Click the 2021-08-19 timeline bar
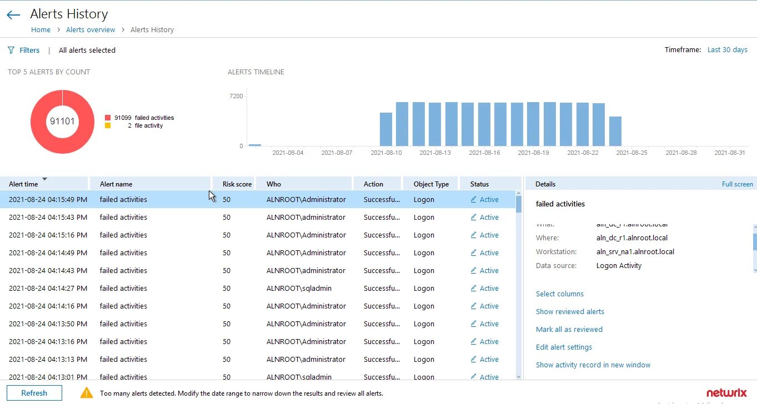Image resolution: width=757 pixels, height=404 pixels. point(533,124)
